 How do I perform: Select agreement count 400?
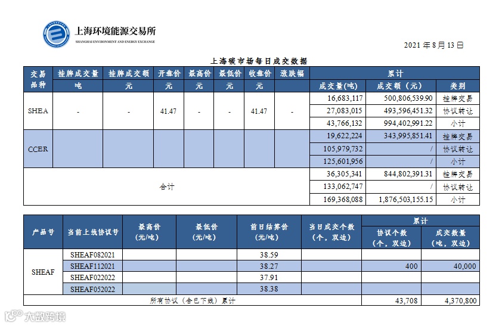(x=411, y=266)
